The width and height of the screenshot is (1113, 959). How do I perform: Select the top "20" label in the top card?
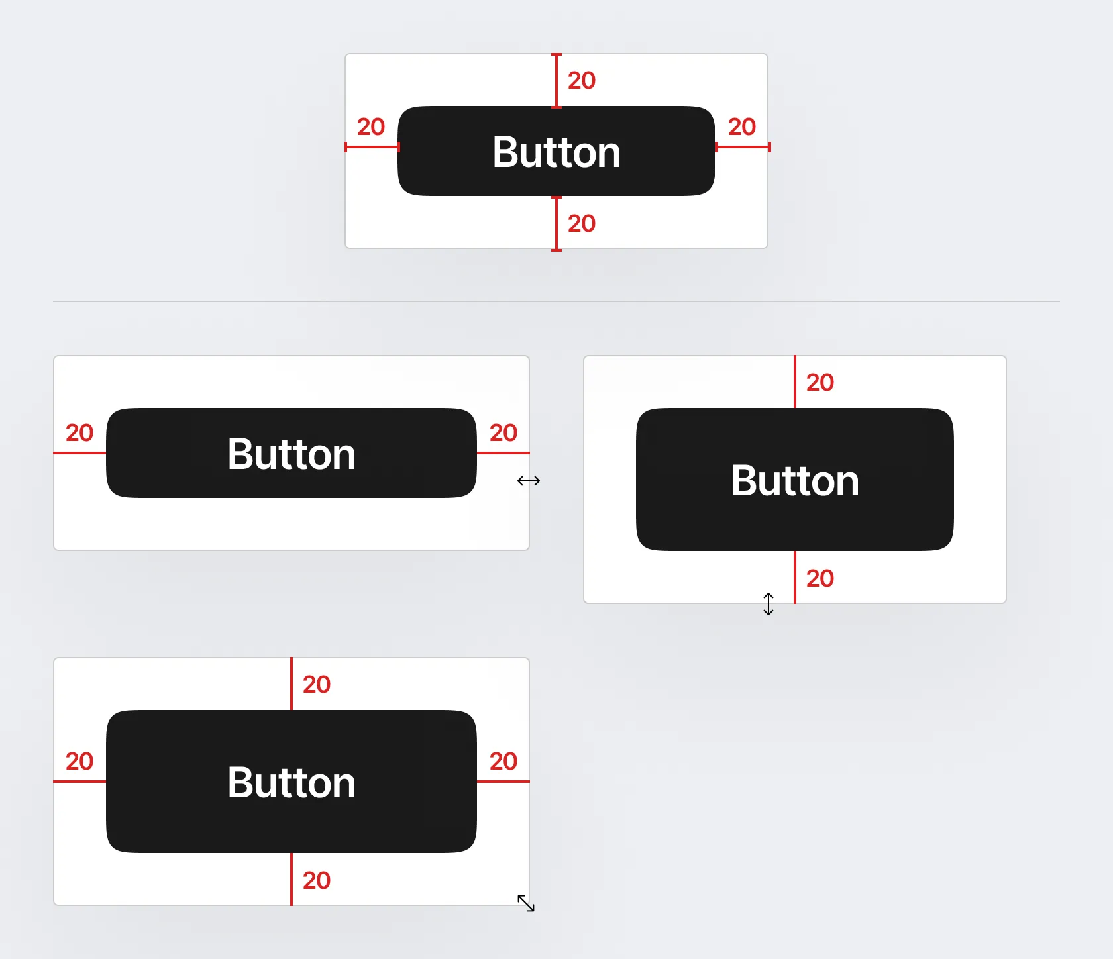pos(582,81)
